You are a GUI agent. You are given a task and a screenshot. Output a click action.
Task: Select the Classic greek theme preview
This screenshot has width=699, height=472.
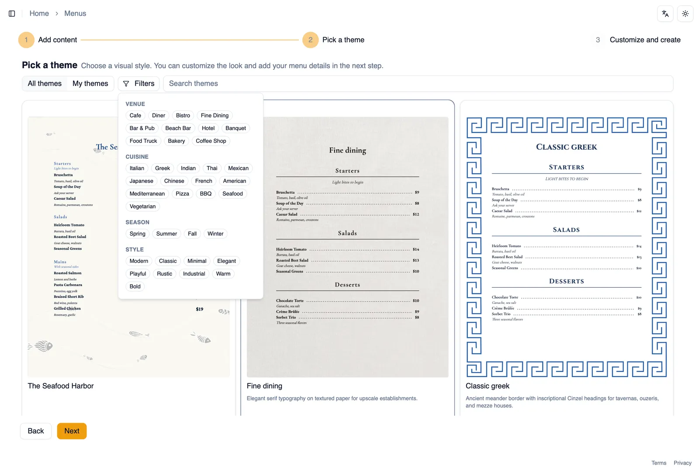pyautogui.click(x=567, y=247)
